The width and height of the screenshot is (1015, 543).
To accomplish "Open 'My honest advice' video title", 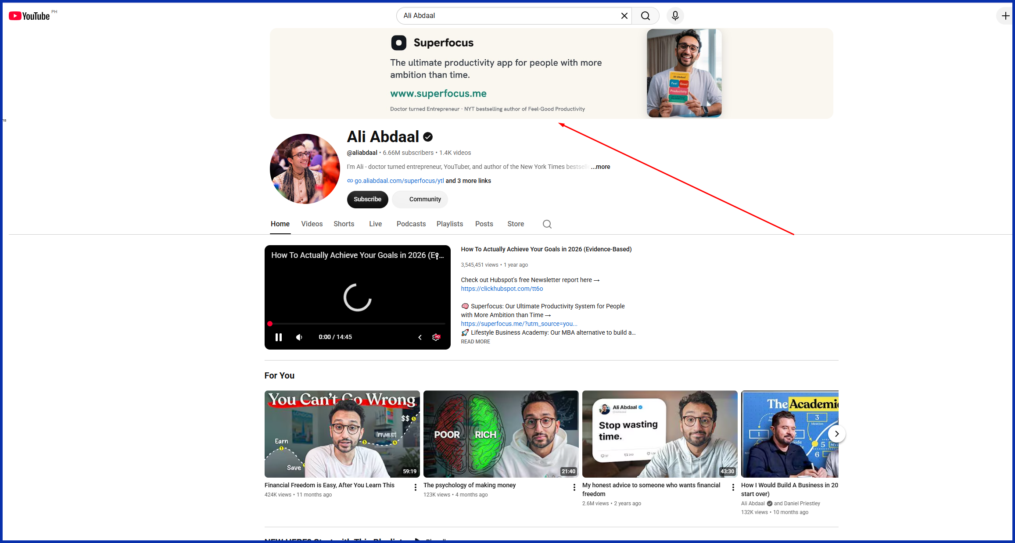I will click(651, 489).
